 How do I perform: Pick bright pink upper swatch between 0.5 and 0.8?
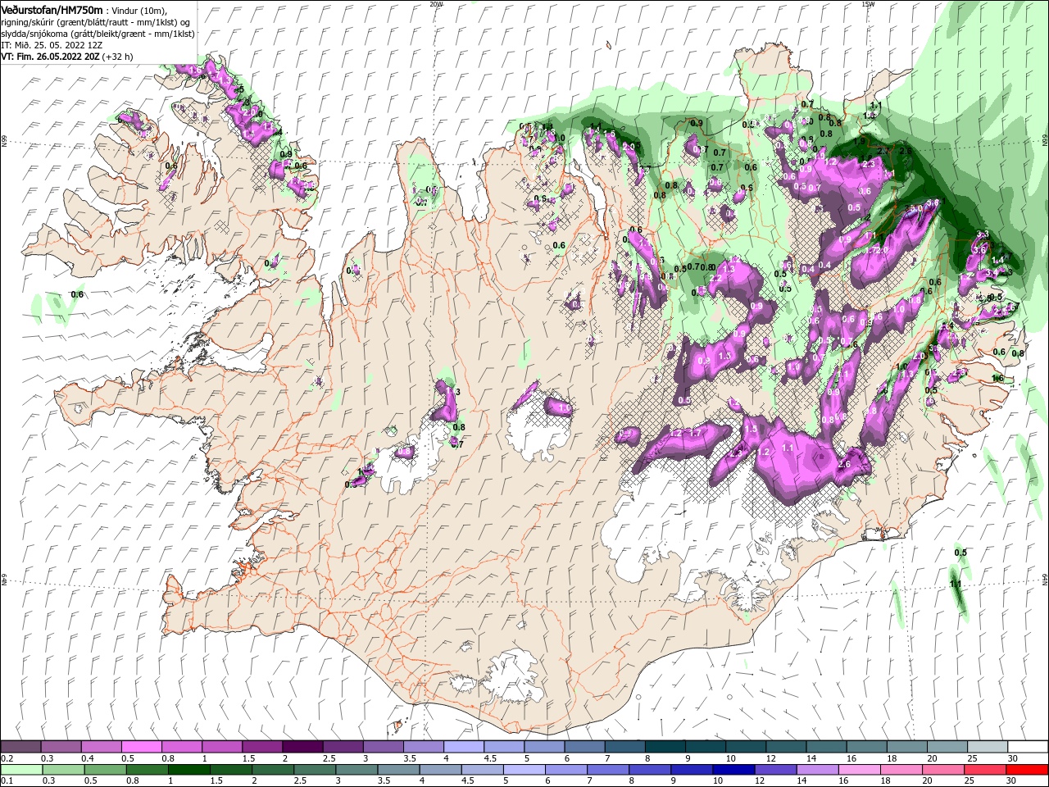[x=141, y=747]
